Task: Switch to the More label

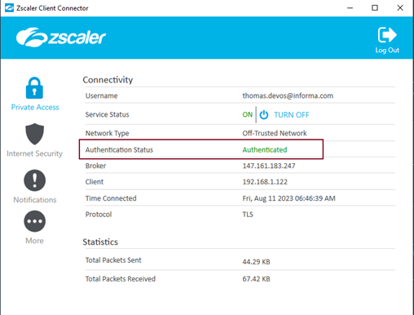Action: (x=34, y=241)
